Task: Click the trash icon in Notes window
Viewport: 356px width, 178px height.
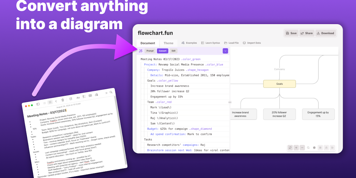Action: pyautogui.click(x=63, y=100)
